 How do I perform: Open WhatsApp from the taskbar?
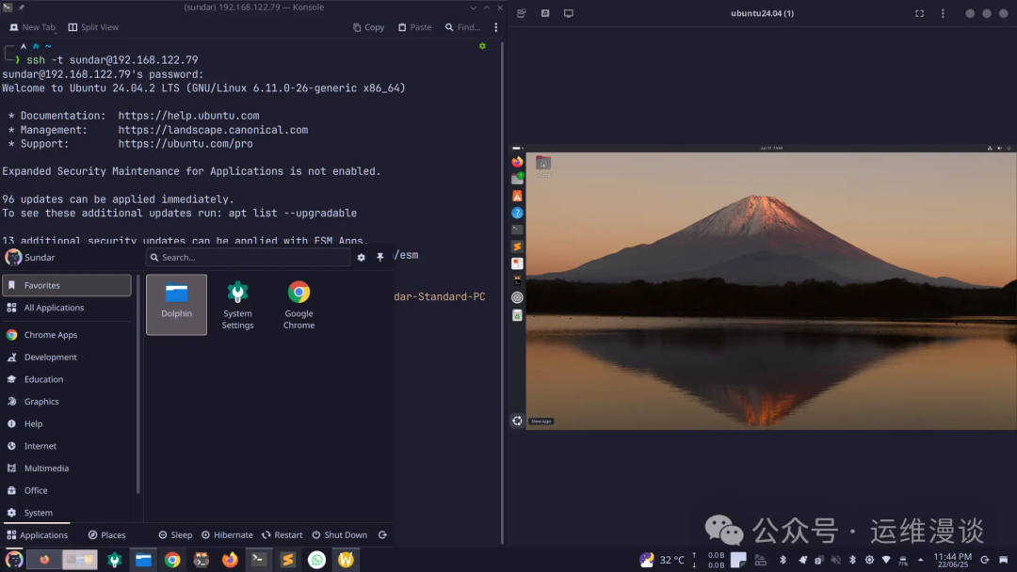coord(317,559)
